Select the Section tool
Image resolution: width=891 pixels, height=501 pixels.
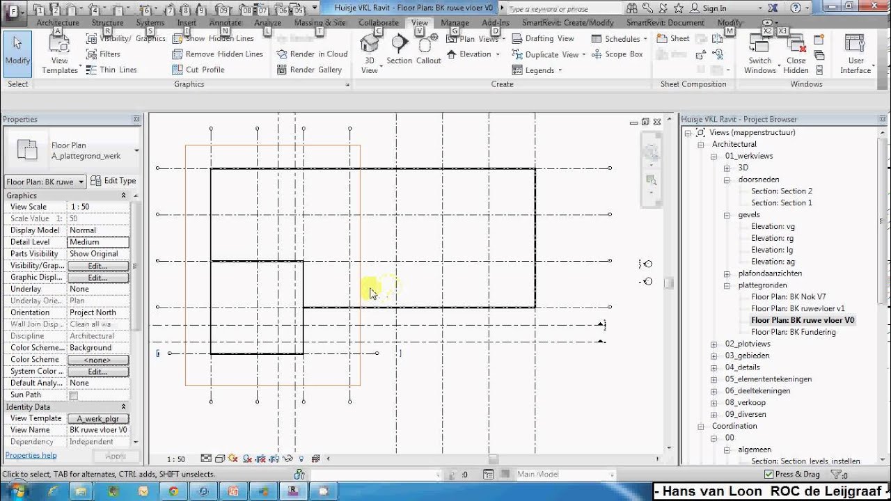coord(400,50)
